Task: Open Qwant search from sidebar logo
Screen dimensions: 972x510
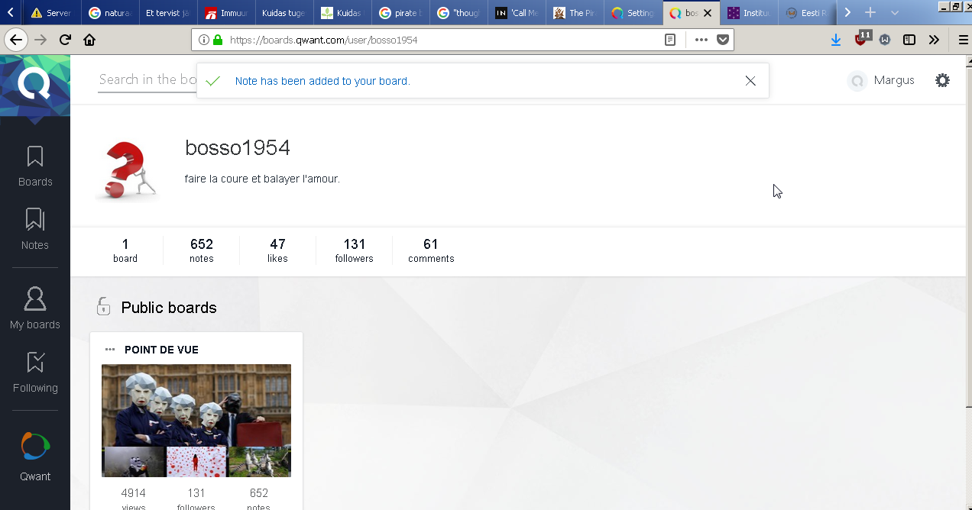Action: point(35,457)
